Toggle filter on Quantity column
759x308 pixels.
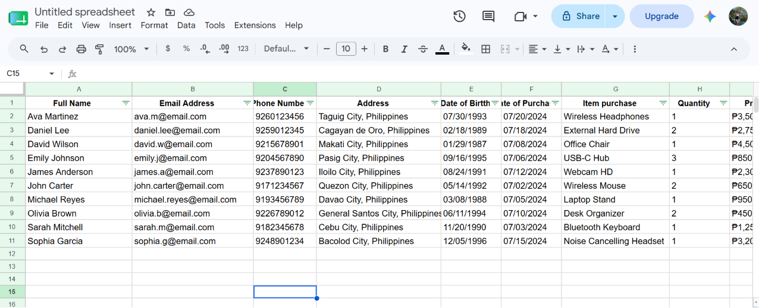pos(723,103)
